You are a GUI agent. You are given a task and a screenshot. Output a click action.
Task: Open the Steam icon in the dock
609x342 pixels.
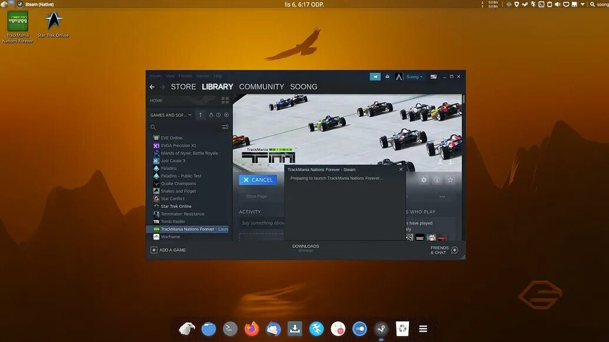click(x=381, y=329)
